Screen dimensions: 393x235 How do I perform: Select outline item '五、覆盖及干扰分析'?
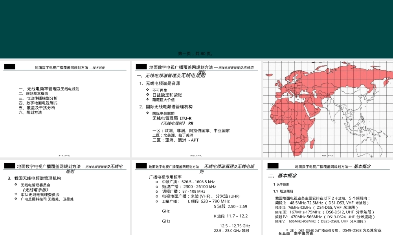click(x=37, y=108)
